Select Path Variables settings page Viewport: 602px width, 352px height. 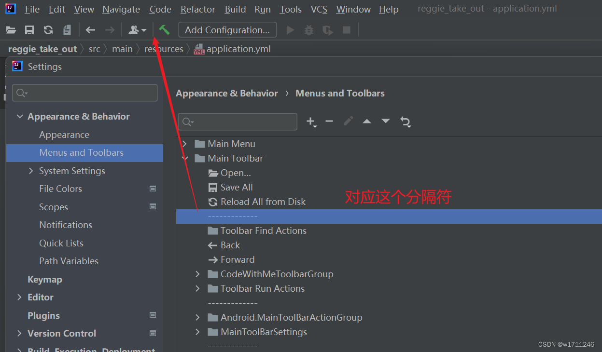[69, 261]
